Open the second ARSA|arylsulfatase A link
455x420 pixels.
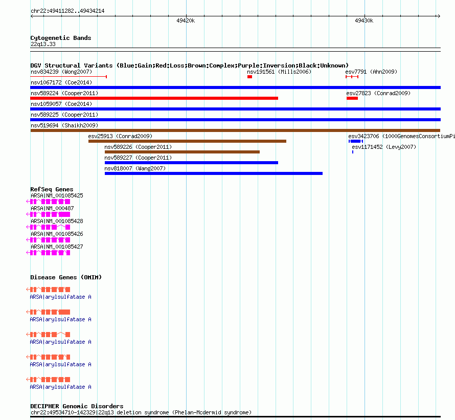[61, 319]
